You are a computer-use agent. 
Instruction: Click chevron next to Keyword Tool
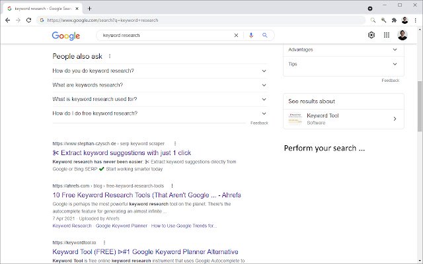pyautogui.click(x=395, y=119)
